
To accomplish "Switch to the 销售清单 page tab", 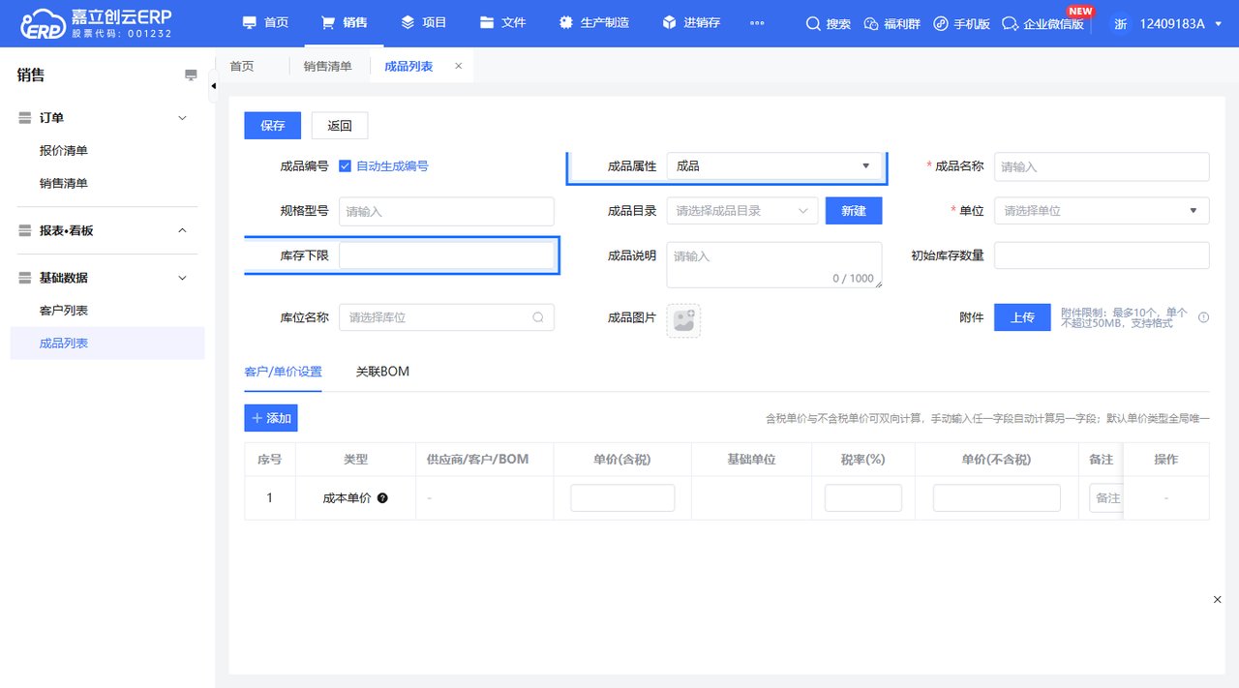I will tap(327, 66).
